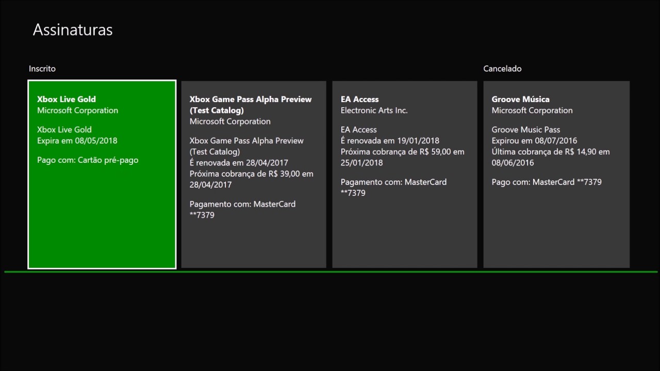Click 'Electronic Arts Inc.' publisher text
The image size is (660, 371).
pos(374,110)
